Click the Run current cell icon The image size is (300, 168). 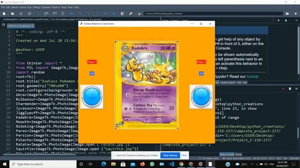click(x=46, y=14)
